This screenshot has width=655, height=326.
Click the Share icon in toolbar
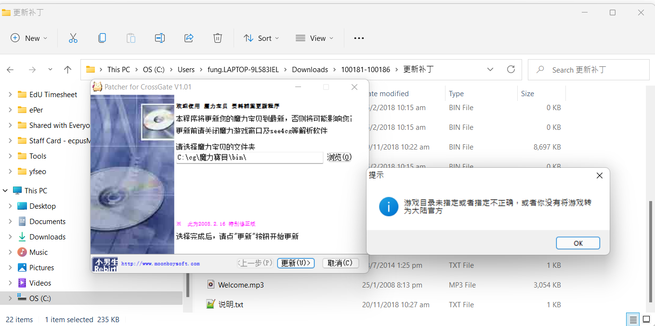pos(189,38)
